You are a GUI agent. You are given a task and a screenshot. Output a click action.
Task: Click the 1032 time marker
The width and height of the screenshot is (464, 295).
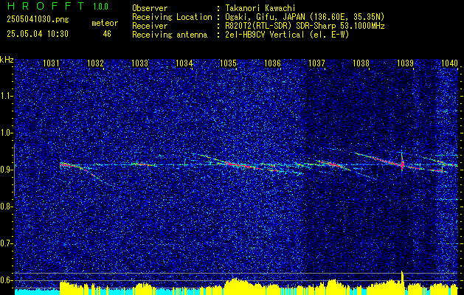(x=96, y=63)
